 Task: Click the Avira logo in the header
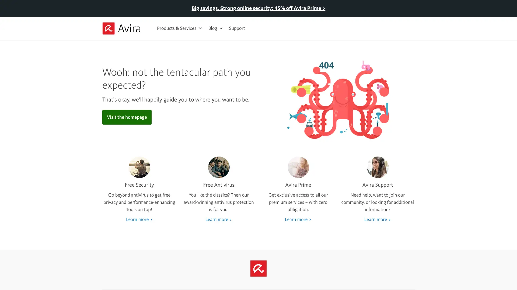pos(121,28)
